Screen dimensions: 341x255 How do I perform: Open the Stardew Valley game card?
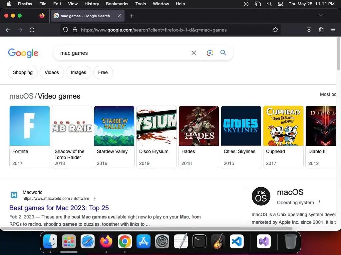[114, 137]
